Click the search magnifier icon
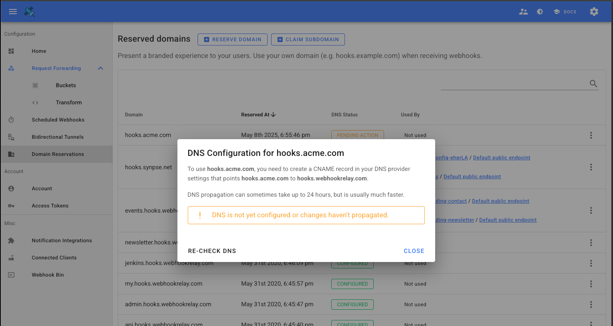Image resolution: width=613 pixels, height=326 pixels. (x=594, y=84)
